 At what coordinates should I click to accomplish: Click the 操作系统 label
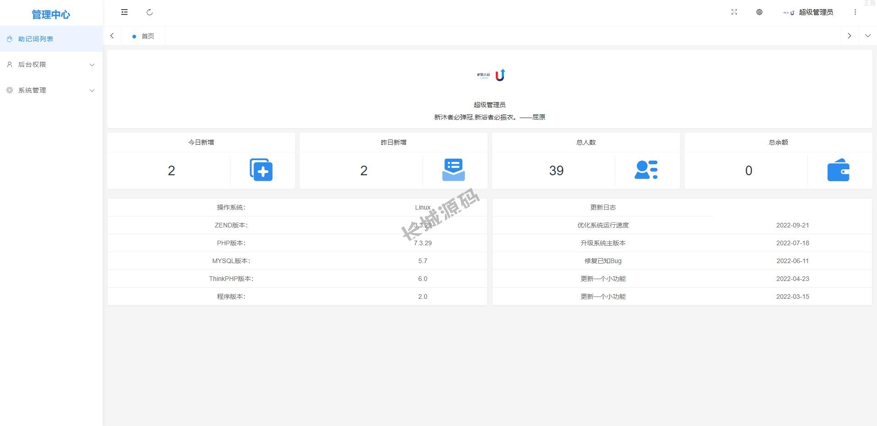tap(231, 207)
